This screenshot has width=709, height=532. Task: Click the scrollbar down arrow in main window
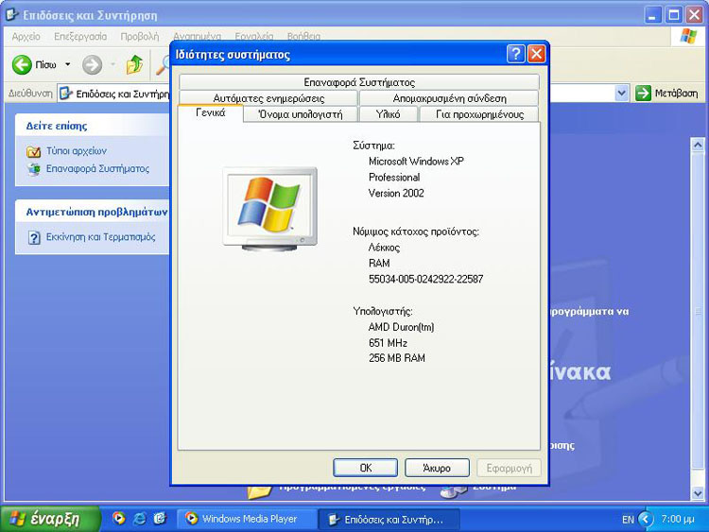click(x=698, y=493)
